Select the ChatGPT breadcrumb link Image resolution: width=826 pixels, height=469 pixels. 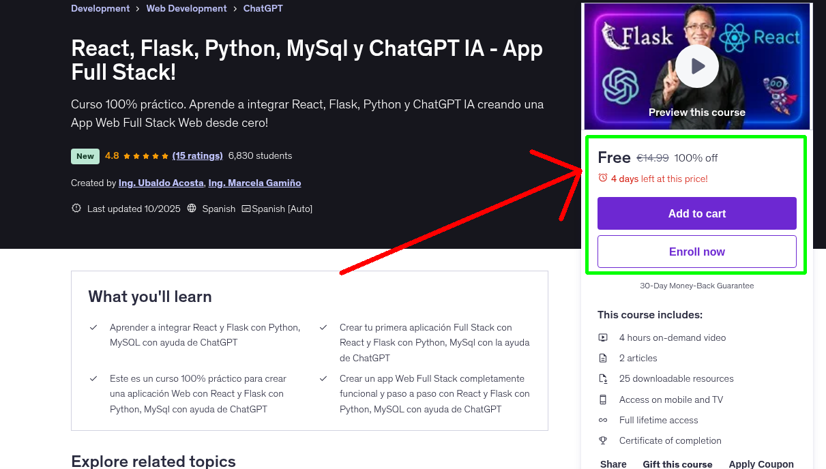263,8
